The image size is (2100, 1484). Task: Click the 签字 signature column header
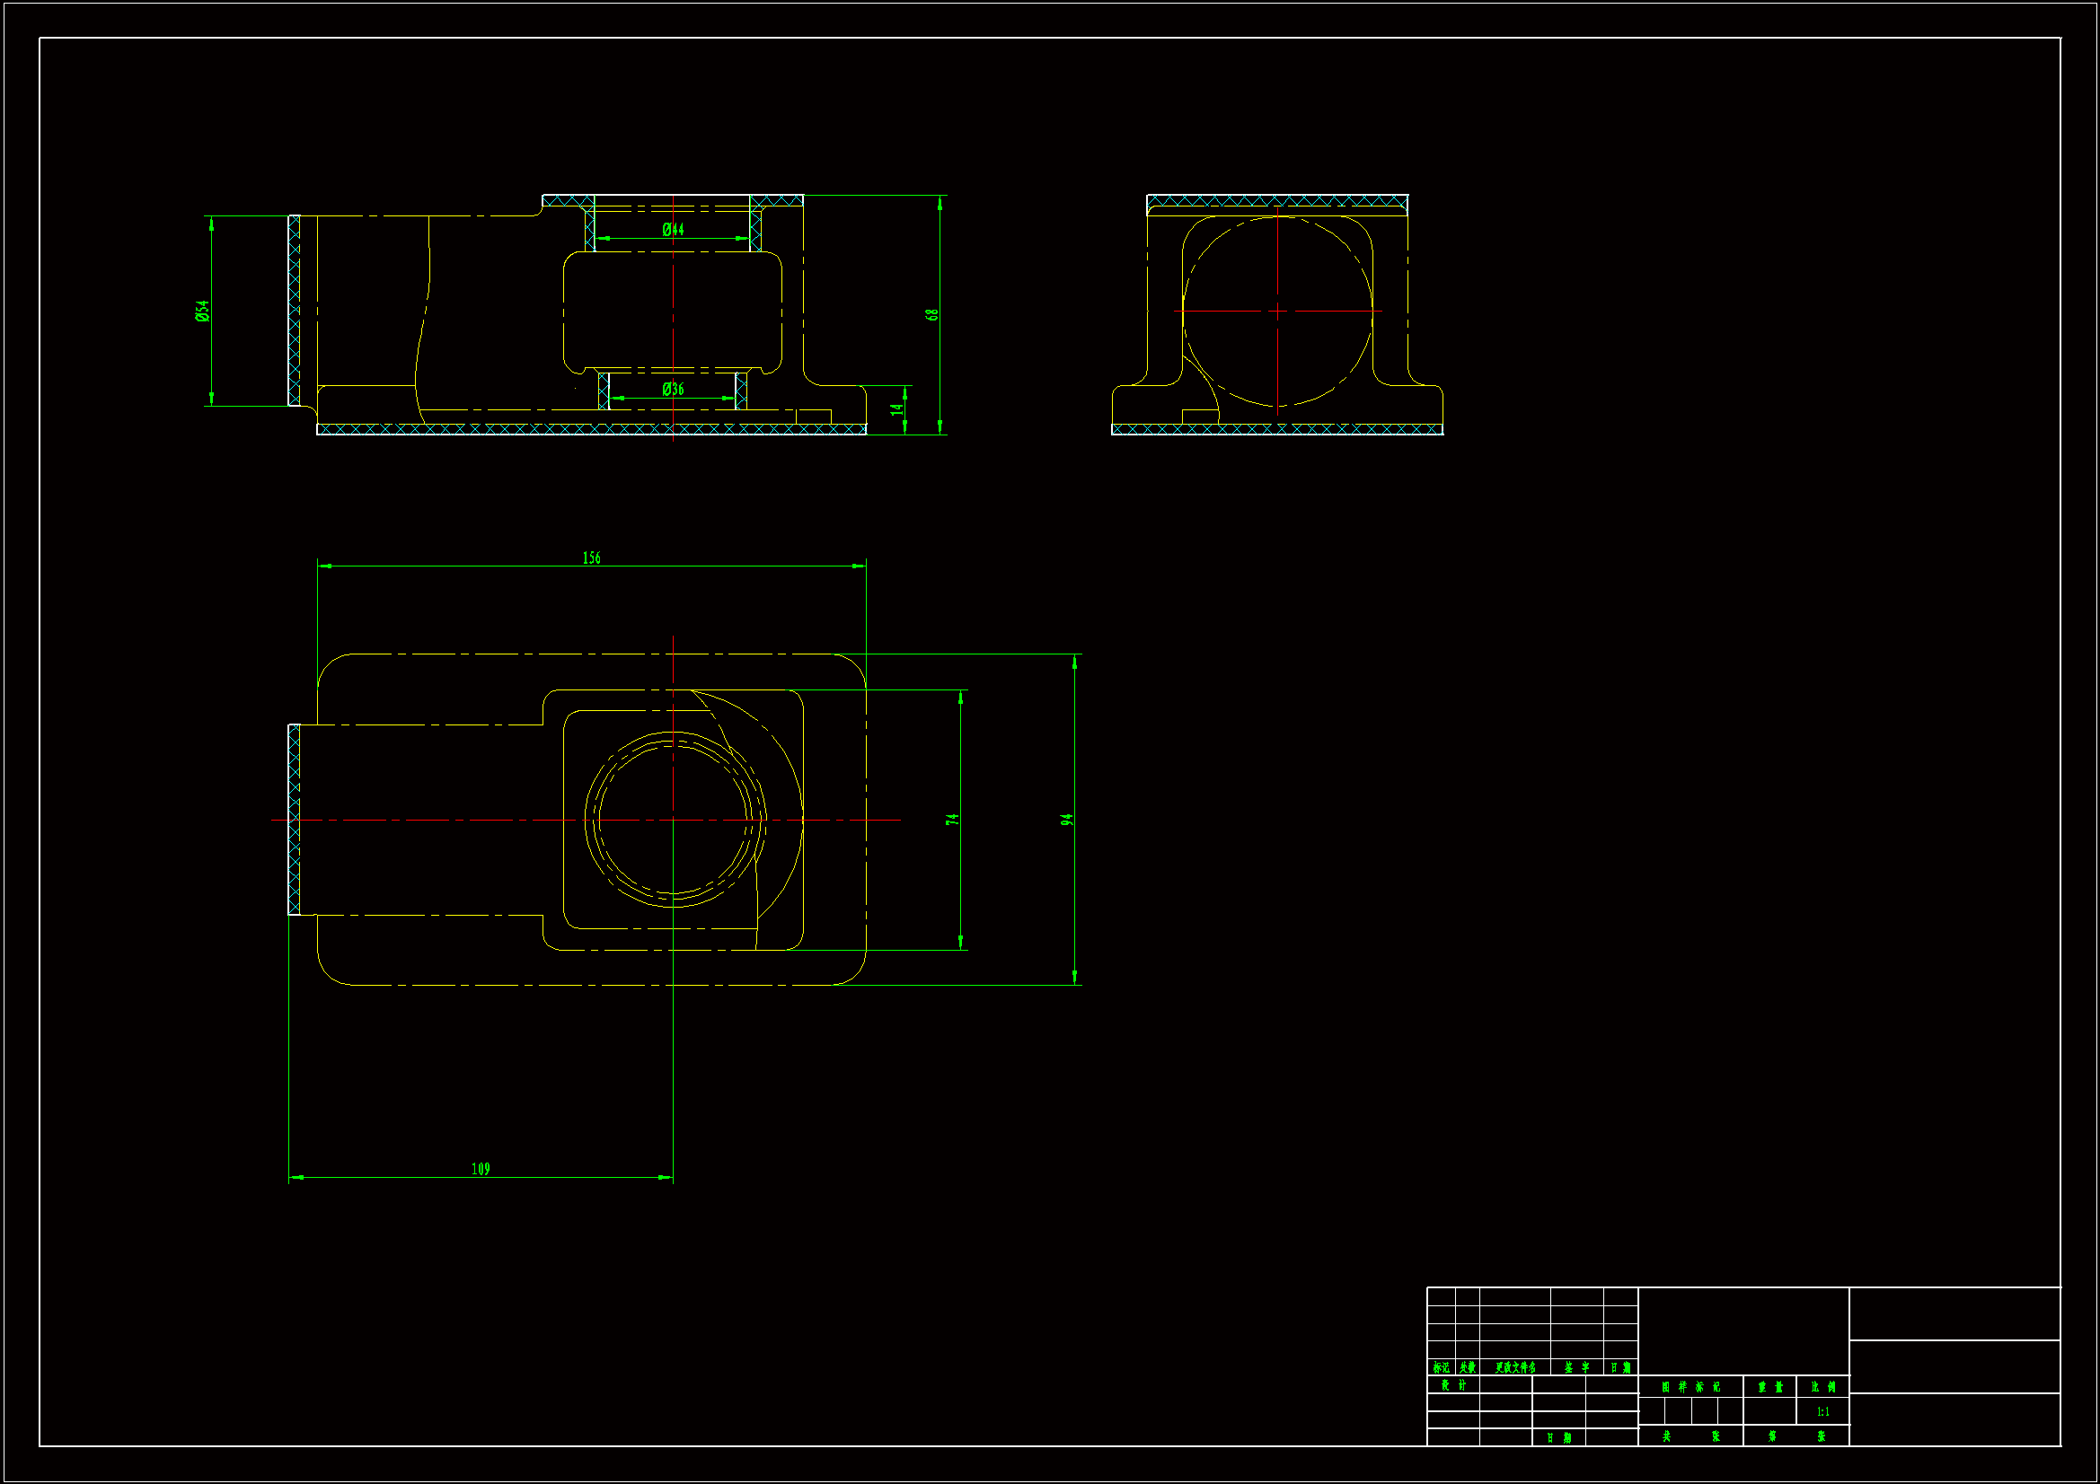tap(1577, 1368)
